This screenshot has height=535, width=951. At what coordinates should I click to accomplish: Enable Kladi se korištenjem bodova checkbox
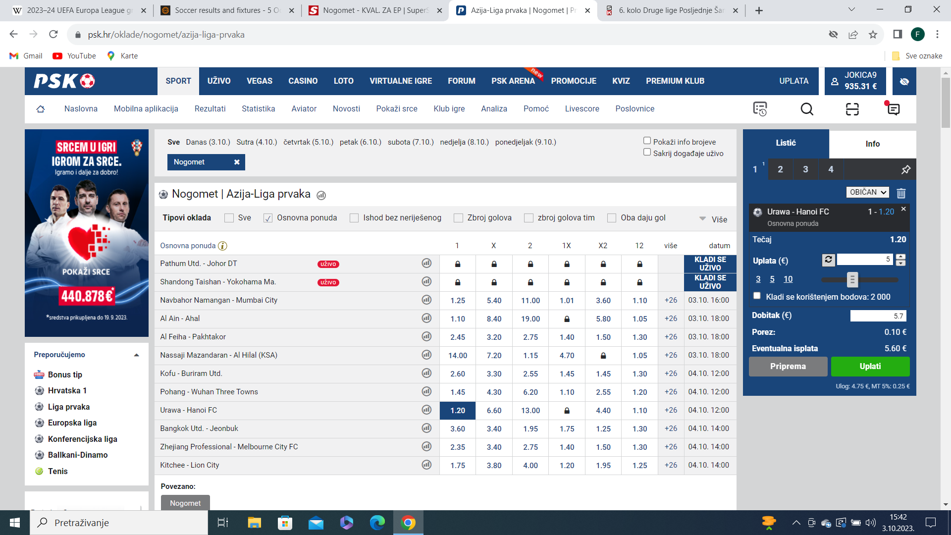point(757,296)
